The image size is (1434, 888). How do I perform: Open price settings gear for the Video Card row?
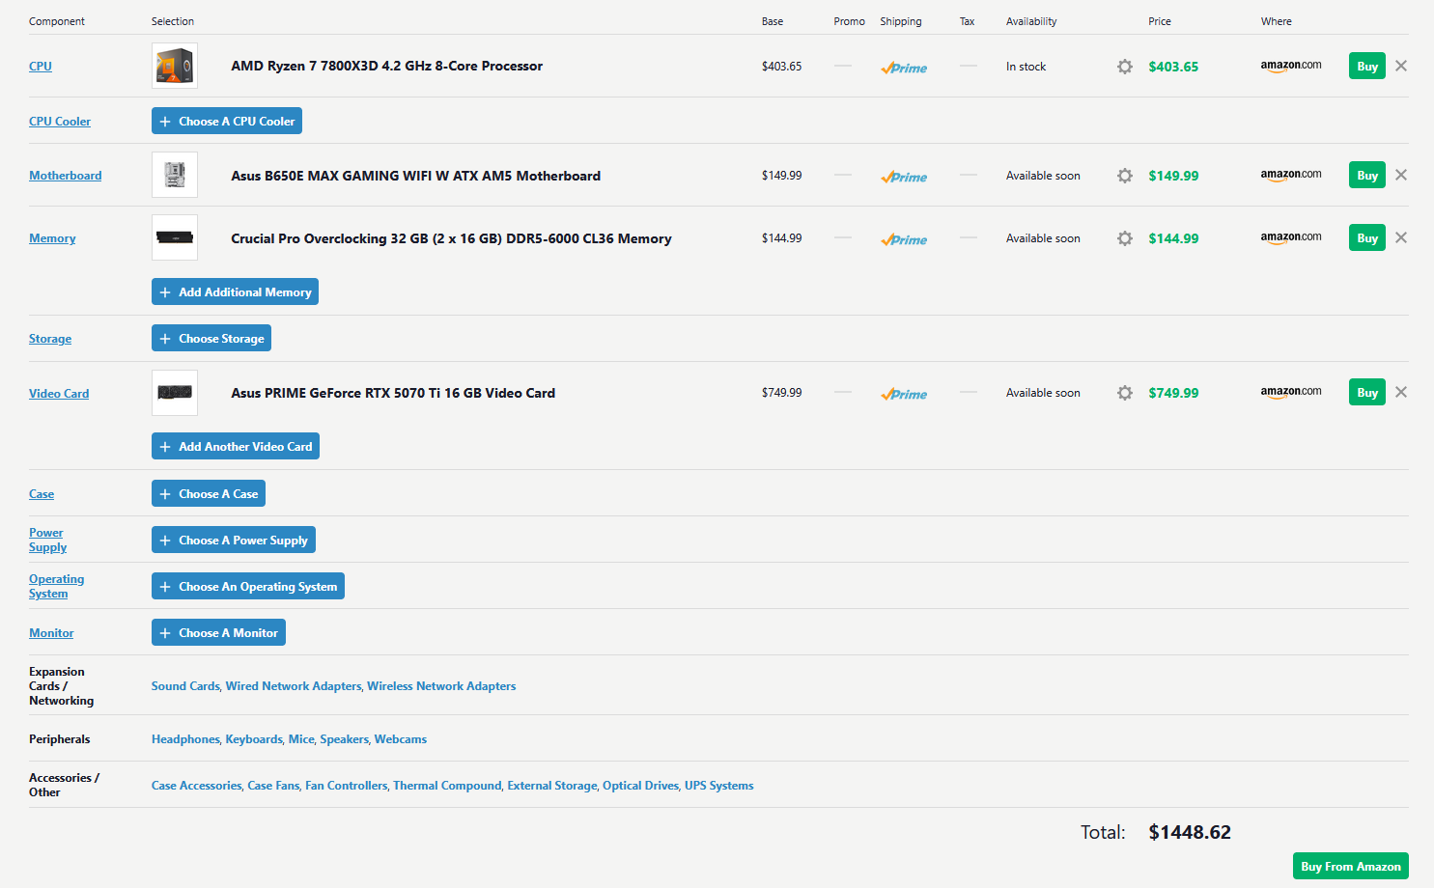[x=1125, y=393]
